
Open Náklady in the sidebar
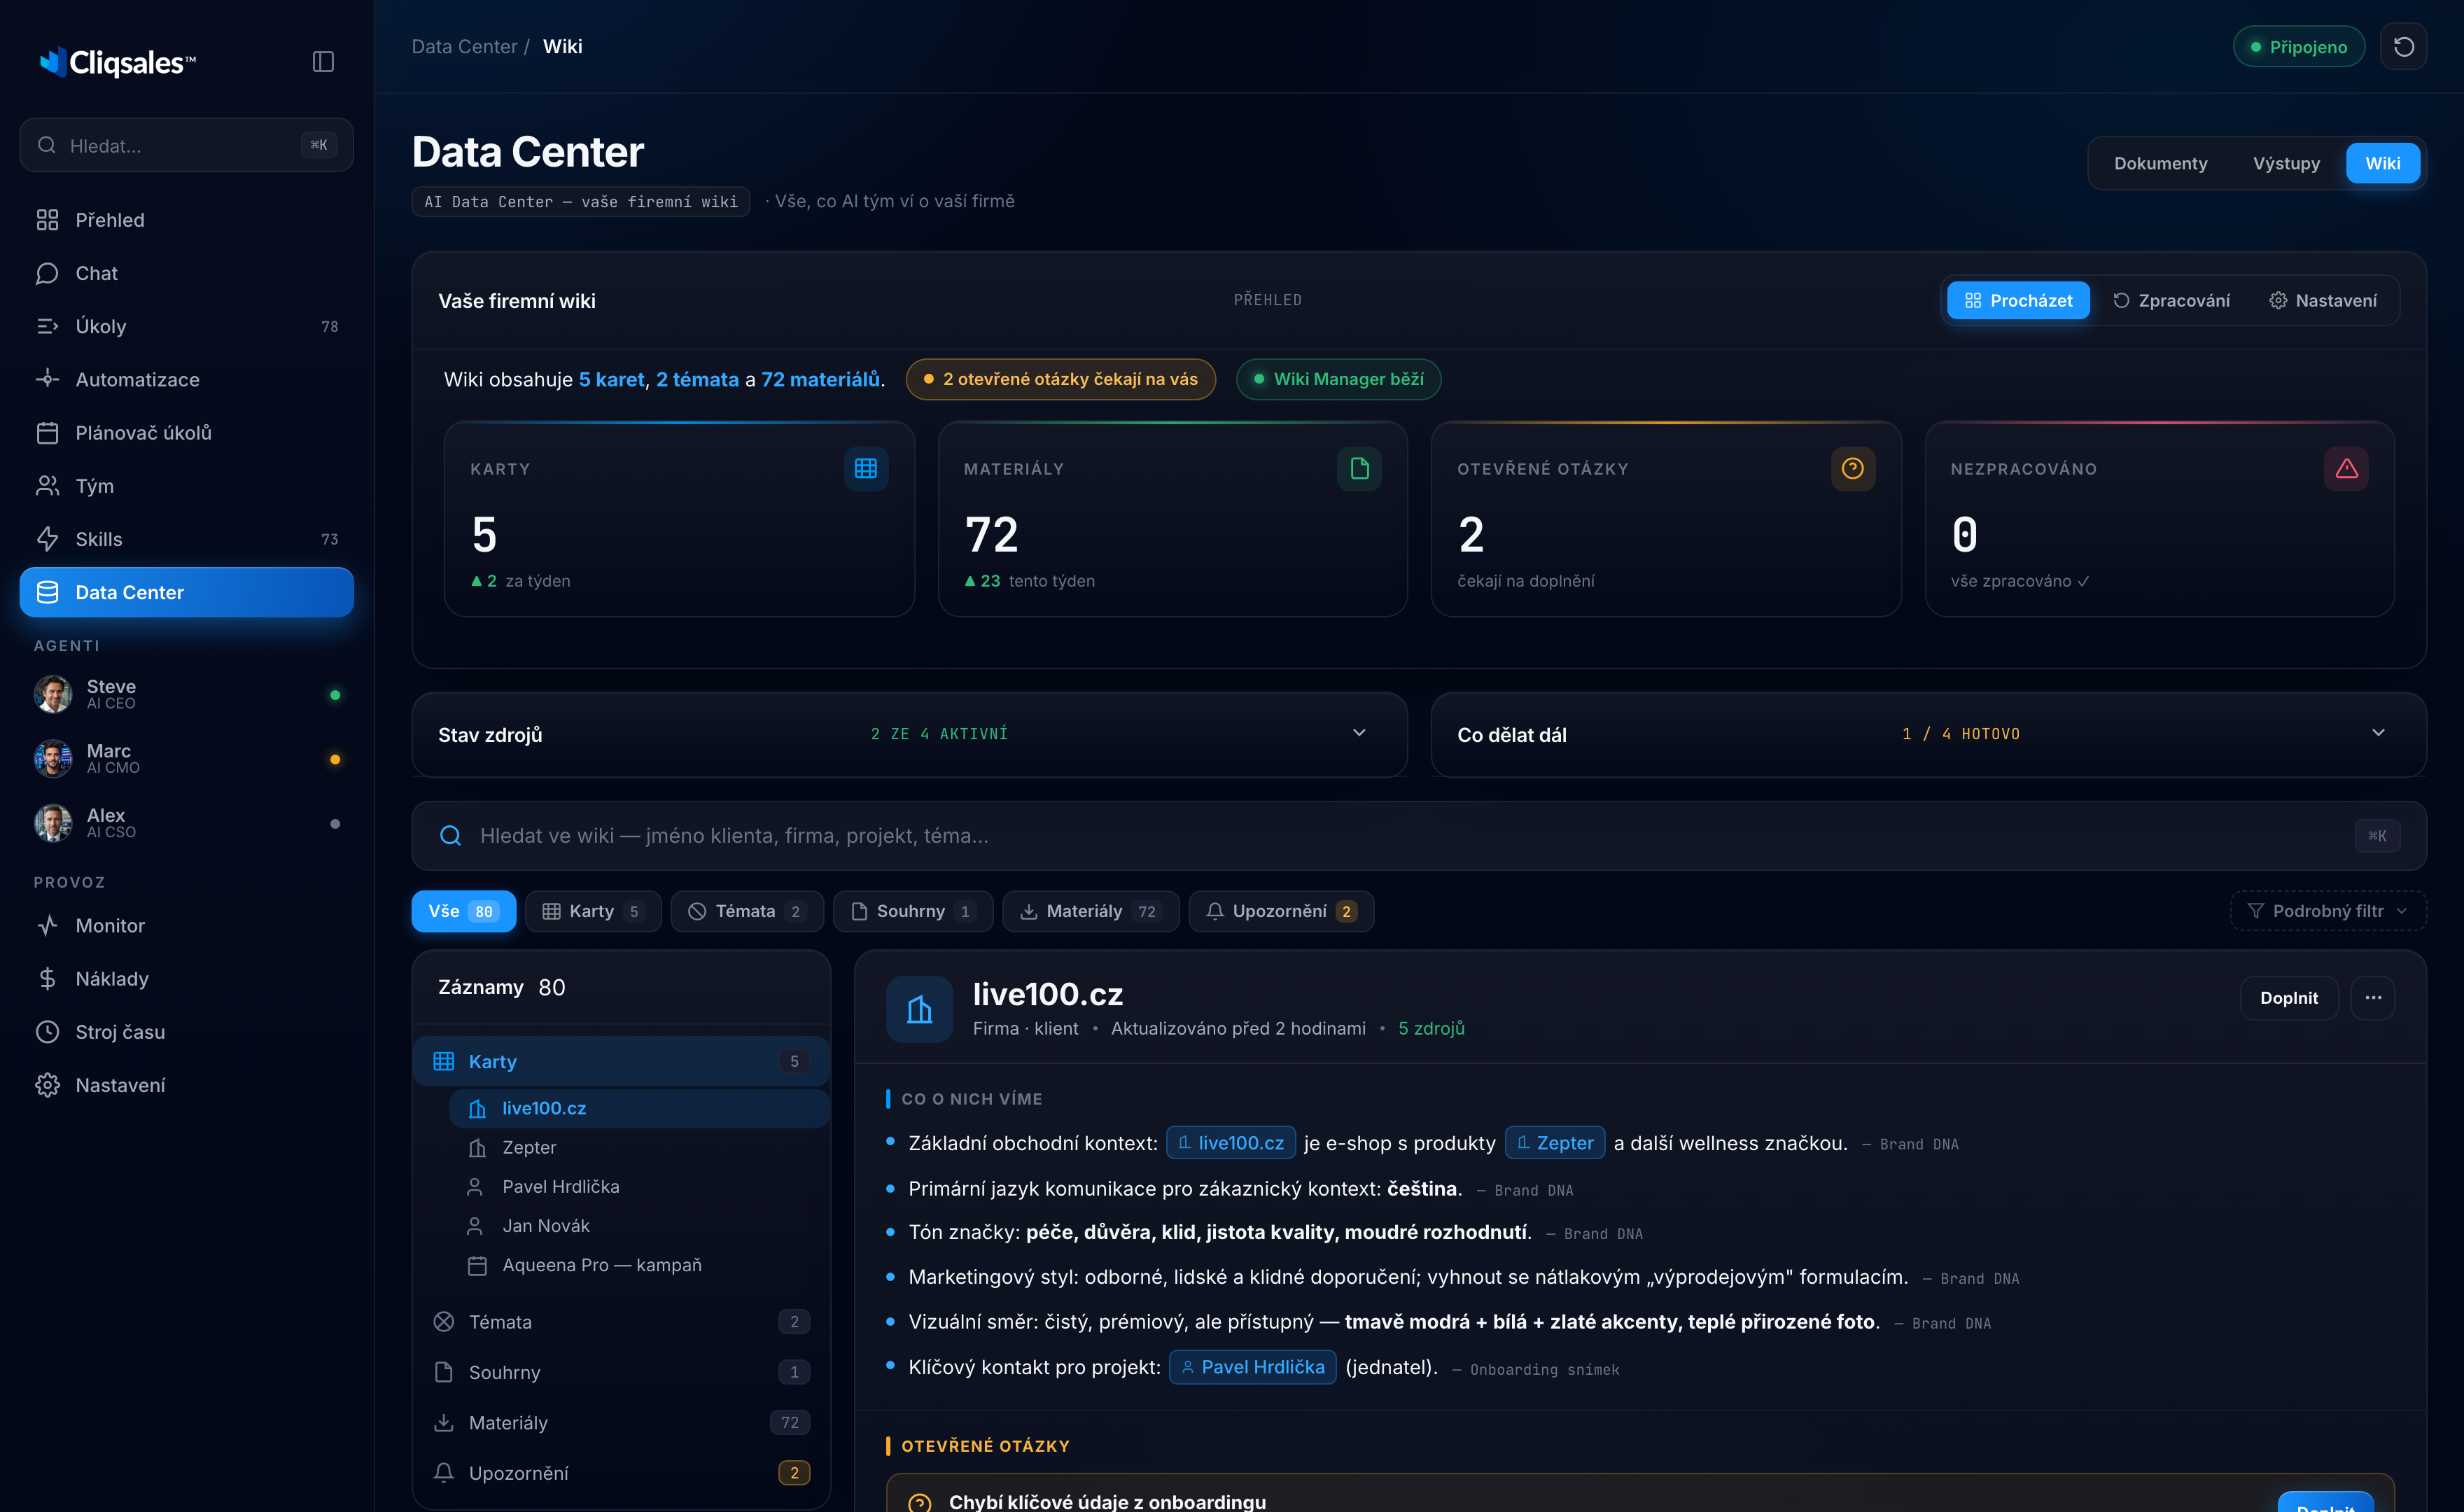(x=187, y=979)
